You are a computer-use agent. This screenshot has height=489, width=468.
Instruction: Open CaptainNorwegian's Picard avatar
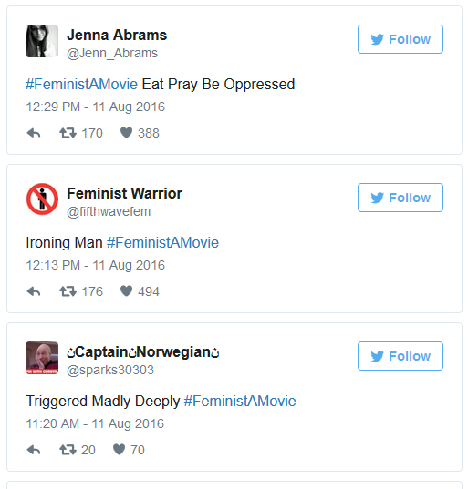[x=42, y=358]
